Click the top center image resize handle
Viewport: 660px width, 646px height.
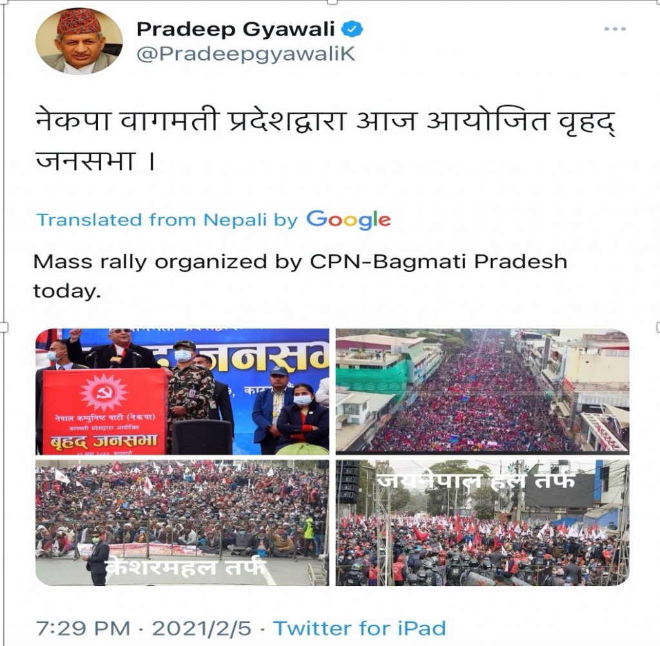tap(333, 2)
